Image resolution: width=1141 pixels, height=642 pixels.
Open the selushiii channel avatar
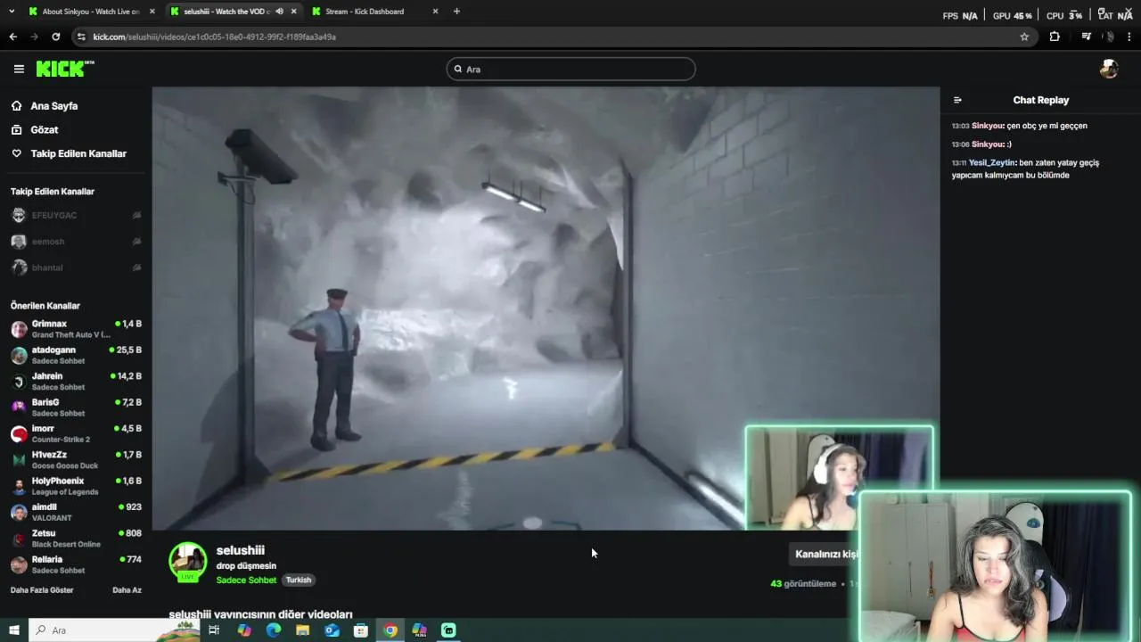[188, 562]
